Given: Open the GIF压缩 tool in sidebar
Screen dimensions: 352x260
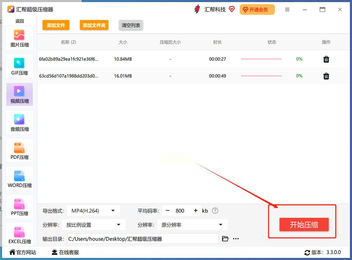Looking at the screenshot, I should 19,66.
